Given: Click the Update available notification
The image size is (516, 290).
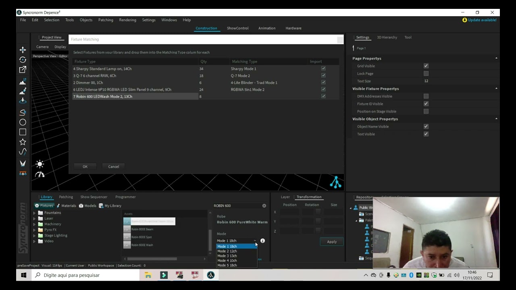Looking at the screenshot, I should coord(479,20).
